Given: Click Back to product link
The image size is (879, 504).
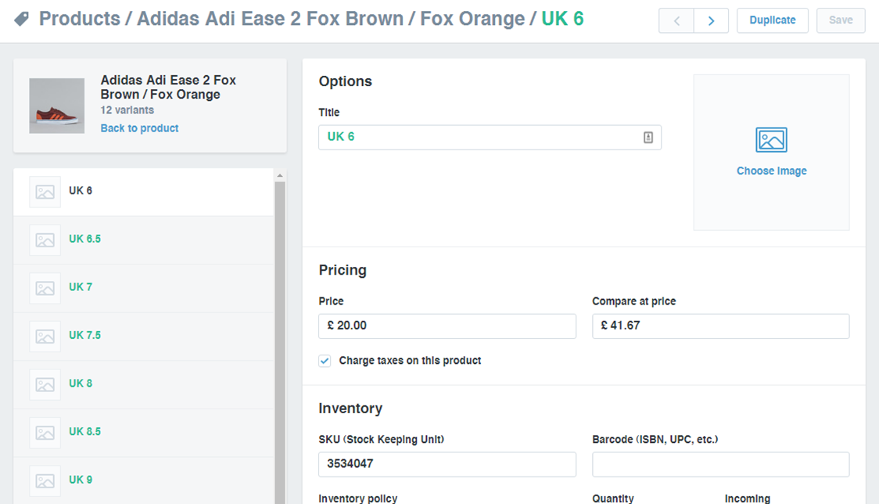Looking at the screenshot, I should [139, 128].
